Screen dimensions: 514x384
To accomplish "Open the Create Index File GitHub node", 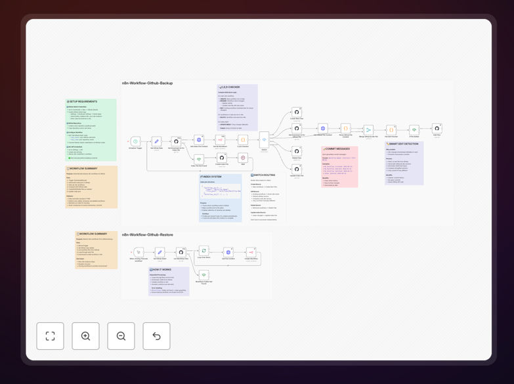I will [x=222, y=158].
